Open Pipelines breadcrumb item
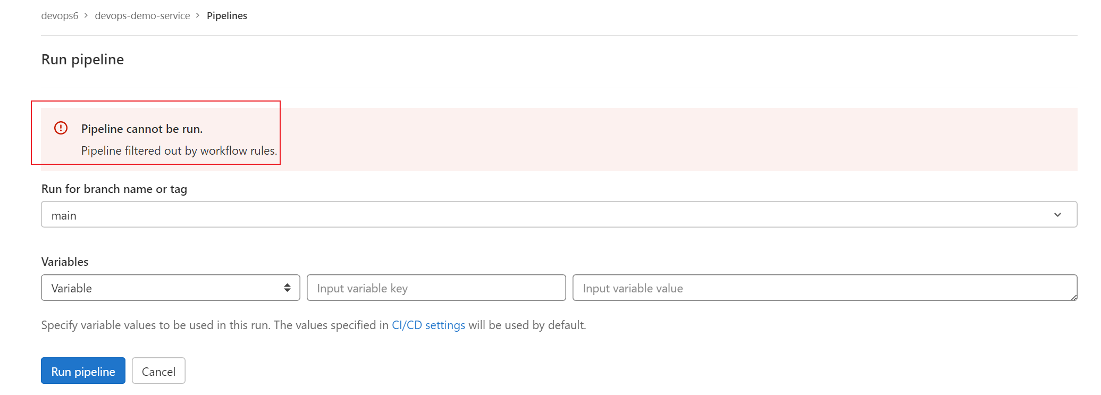The width and height of the screenshot is (1101, 395). click(227, 15)
